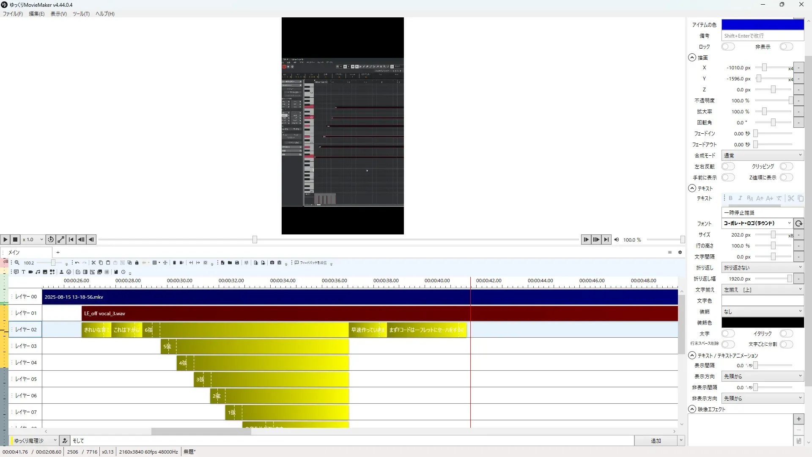Click the 追加 add button

(655, 441)
